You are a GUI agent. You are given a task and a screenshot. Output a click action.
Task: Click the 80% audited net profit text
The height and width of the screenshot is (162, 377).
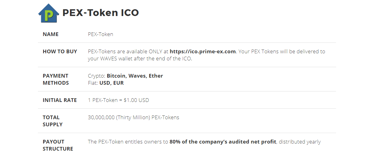[x=222, y=142]
